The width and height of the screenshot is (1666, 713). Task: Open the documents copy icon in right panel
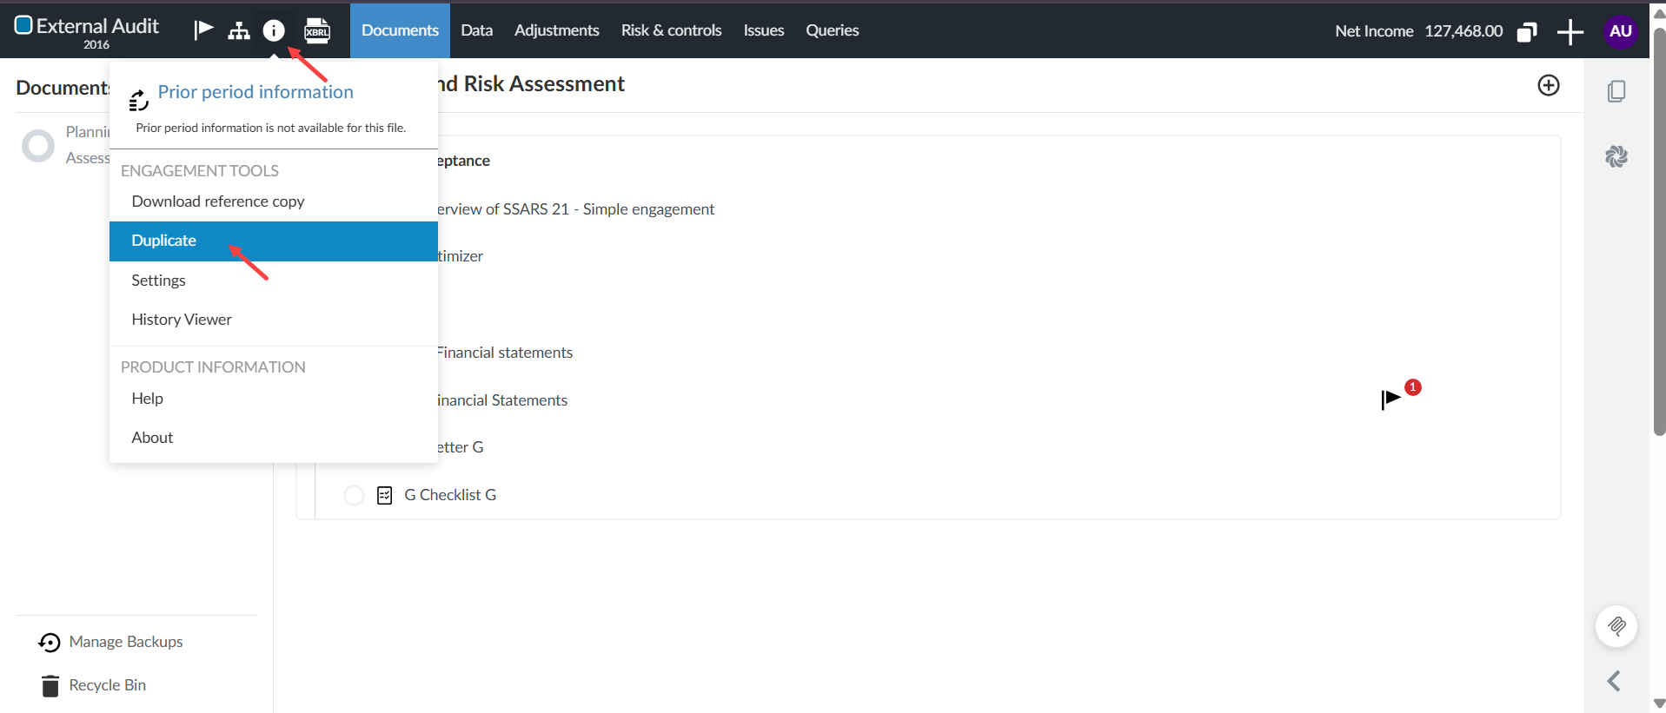(x=1616, y=91)
